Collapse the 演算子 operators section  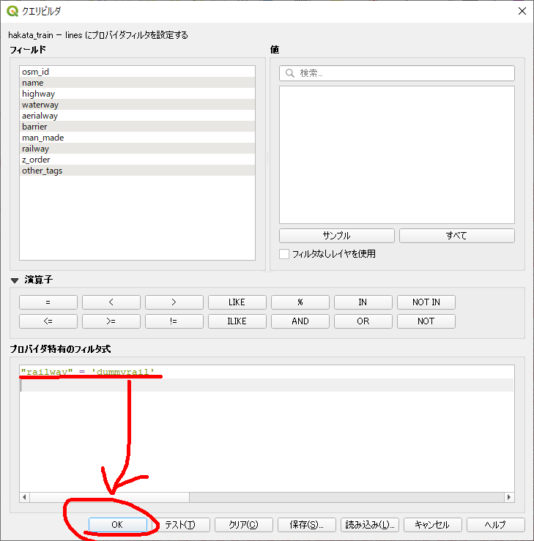[15, 280]
